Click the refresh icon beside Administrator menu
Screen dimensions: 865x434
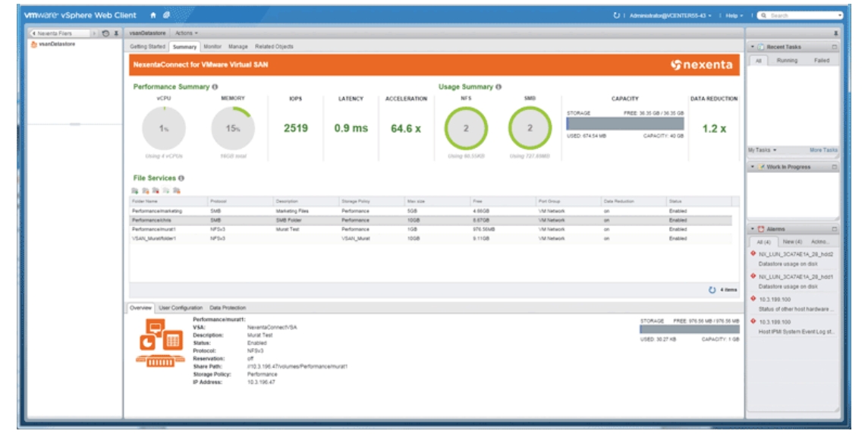617,15
